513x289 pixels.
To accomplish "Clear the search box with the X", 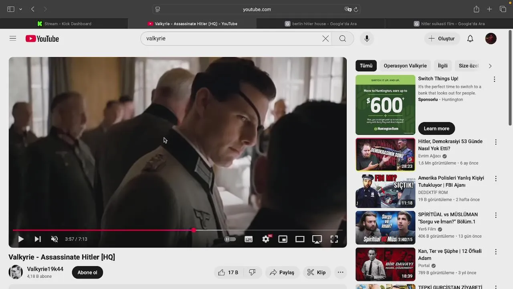I will click(325, 39).
